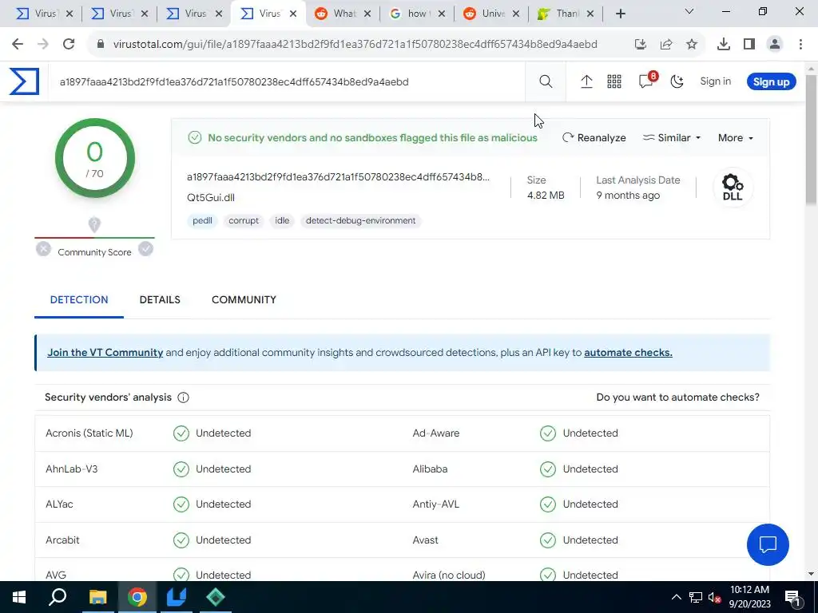Vote negative on Community Score X icon
This screenshot has height=613, width=818.
[x=43, y=249]
